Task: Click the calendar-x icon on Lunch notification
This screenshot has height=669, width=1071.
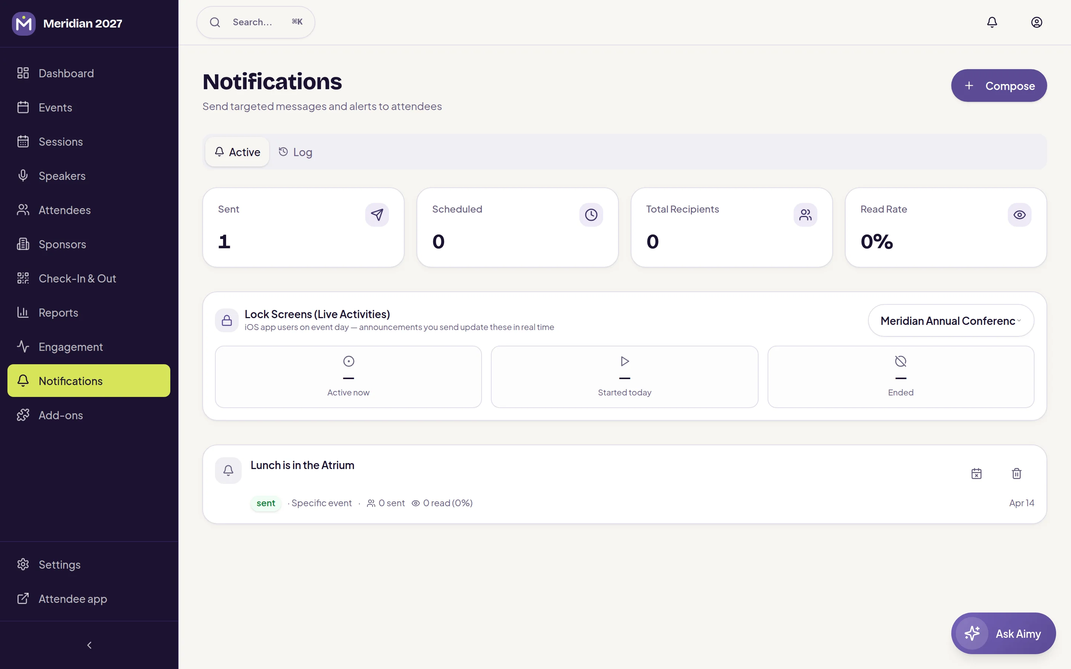Action: point(976,474)
